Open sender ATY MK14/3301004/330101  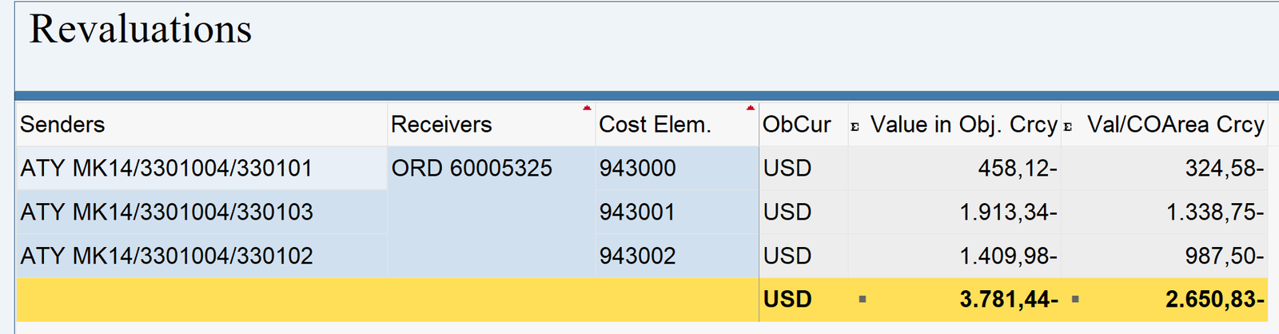click(x=166, y=169)
